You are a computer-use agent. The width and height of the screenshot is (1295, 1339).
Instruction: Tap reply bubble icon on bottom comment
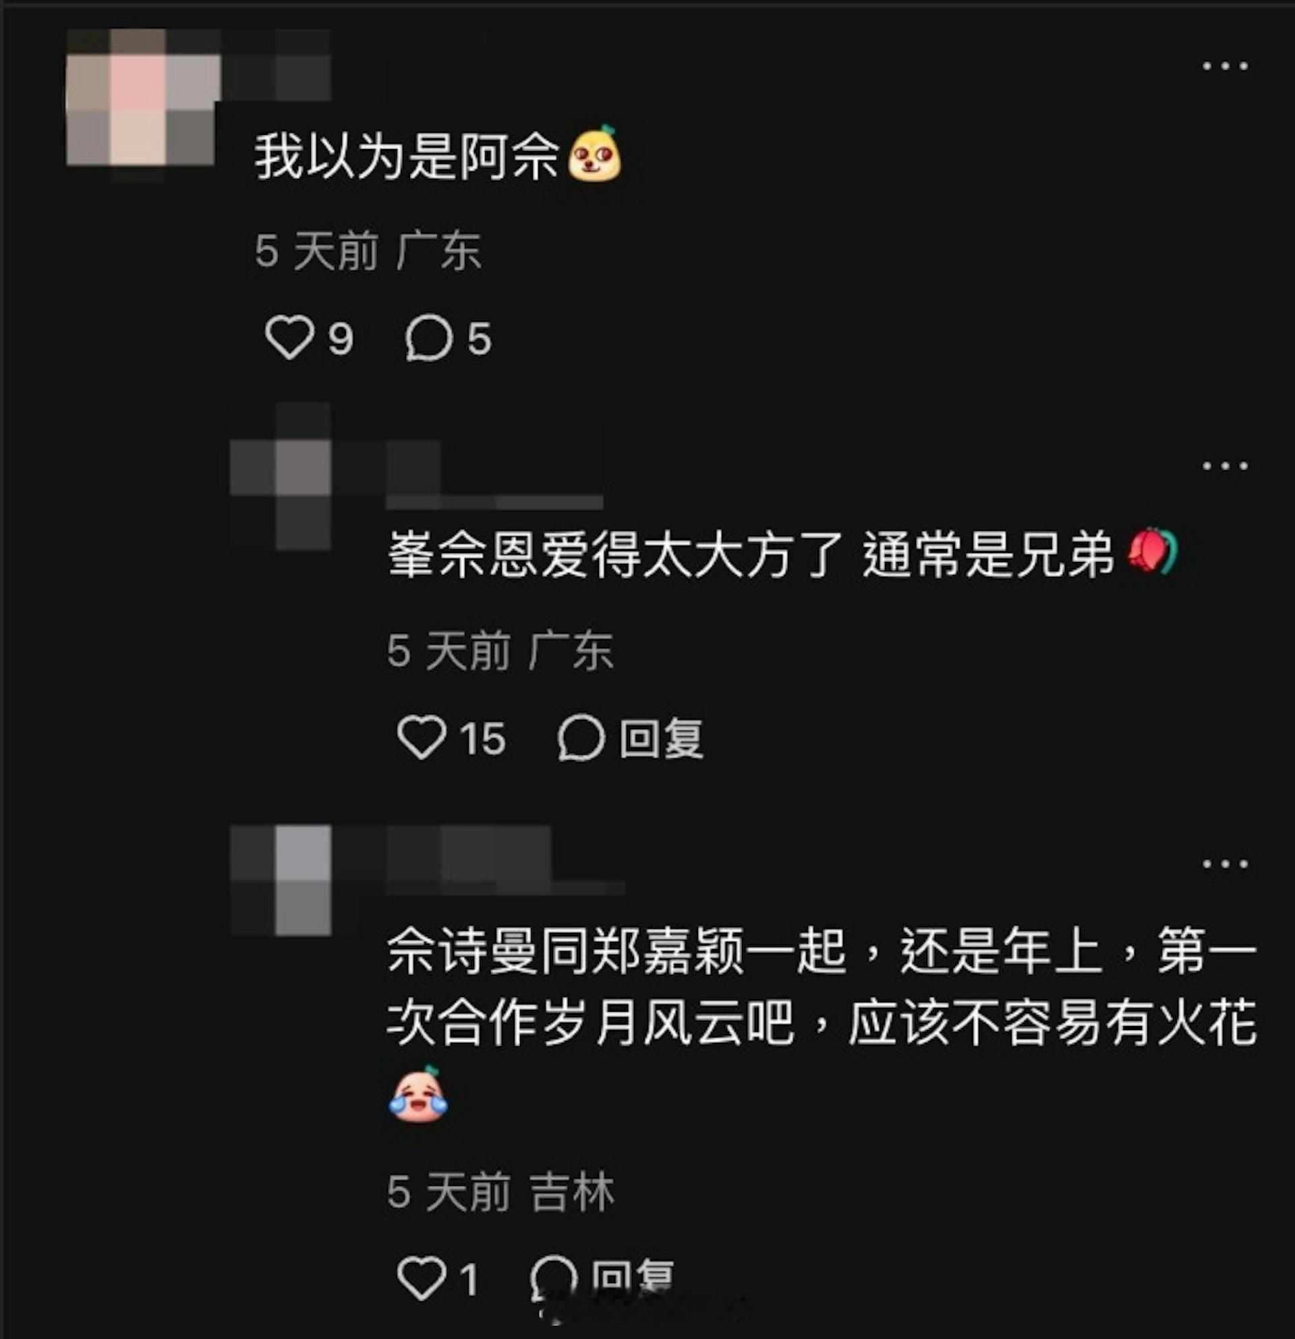[554, 1278]
